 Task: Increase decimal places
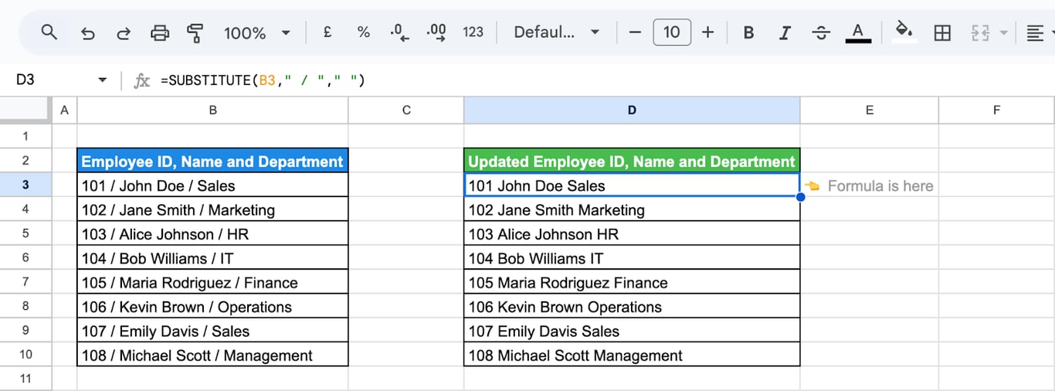pos(436,32)
